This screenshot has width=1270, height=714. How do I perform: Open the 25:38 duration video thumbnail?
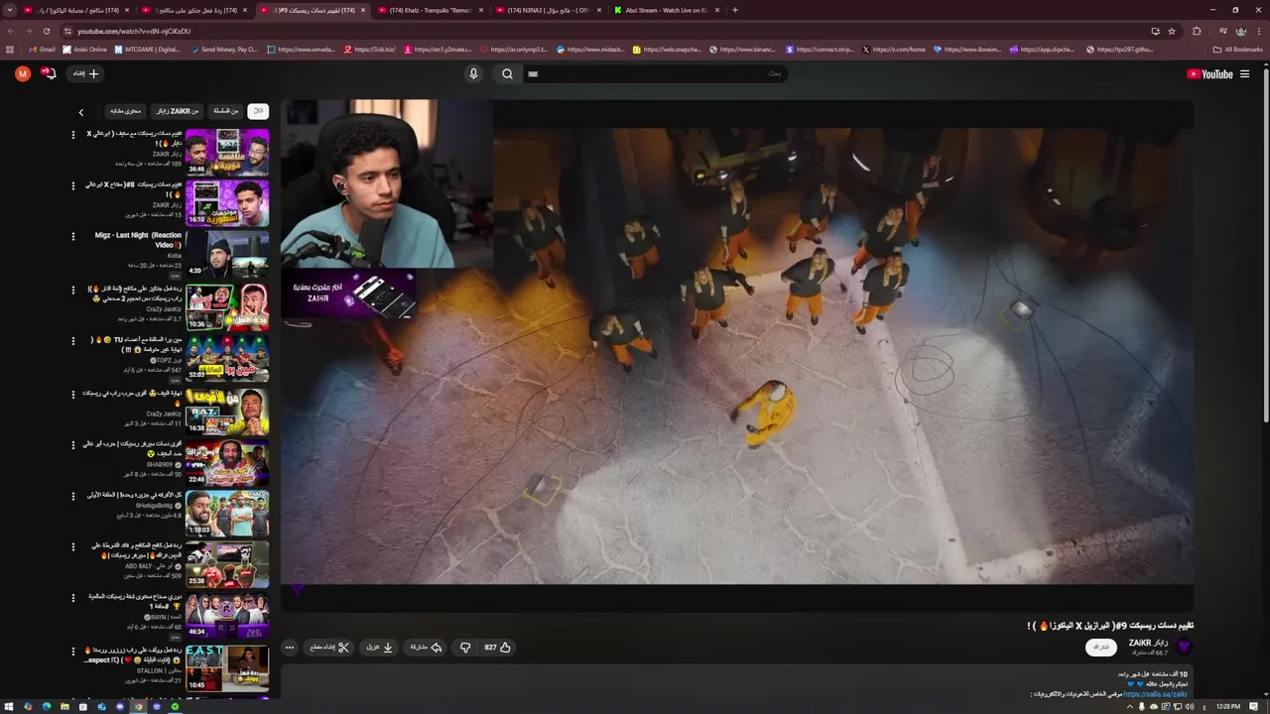[227, 564]
